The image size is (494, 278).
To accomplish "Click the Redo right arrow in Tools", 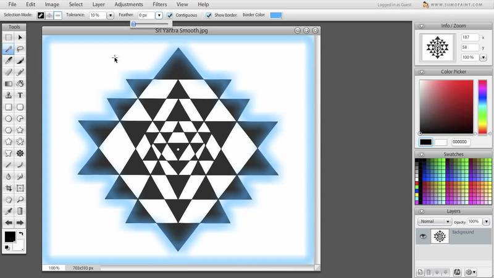I will [20, 223].
